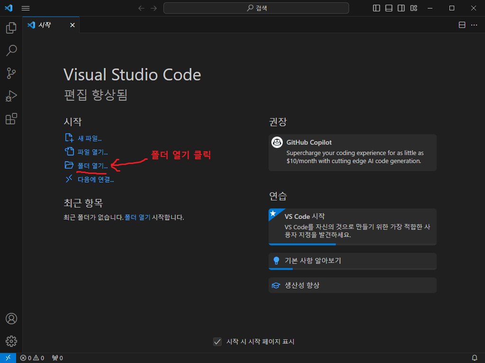Click the graduation cap icon on 생산성 향상

click(276, 285)
